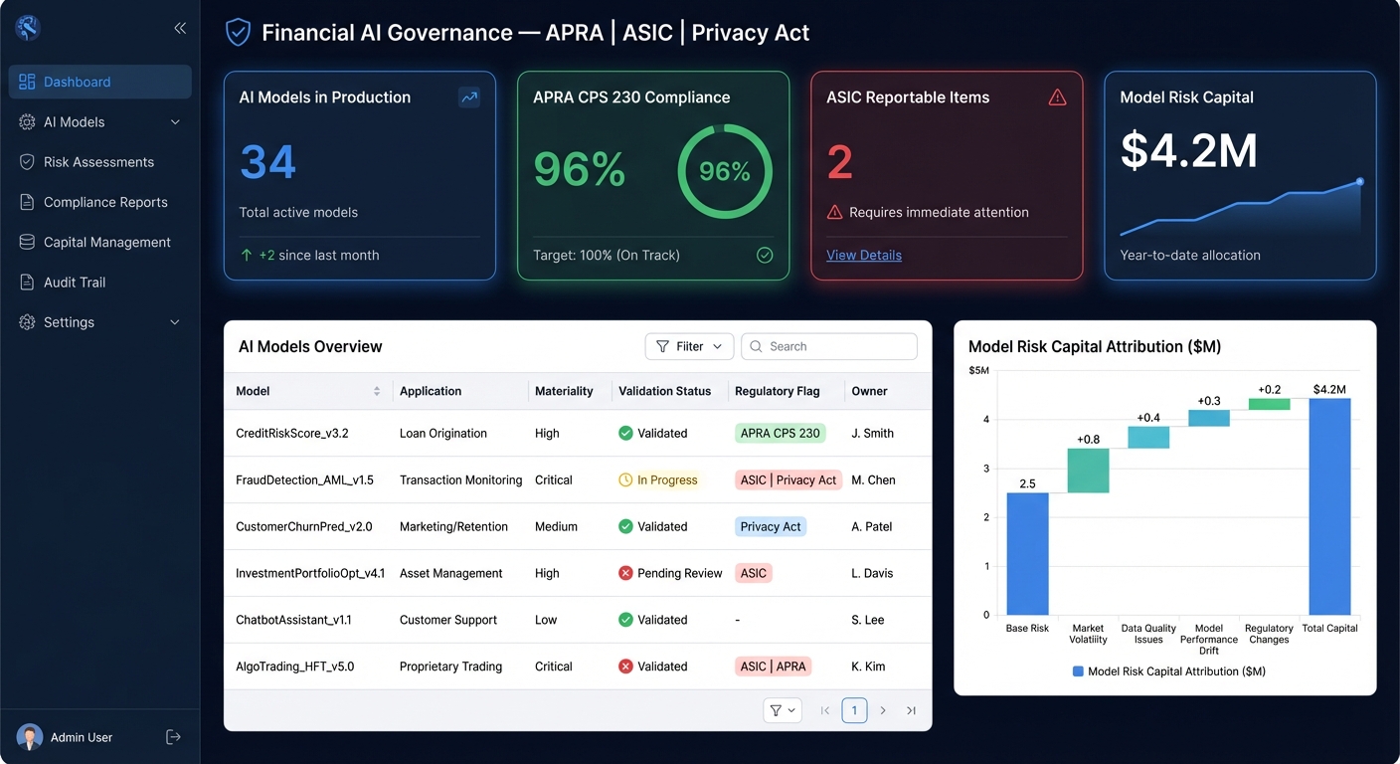This screenshot has width=1400, height=764.
Task: Click the logout icon next to Admin User
Action: (x=172, y=736)
